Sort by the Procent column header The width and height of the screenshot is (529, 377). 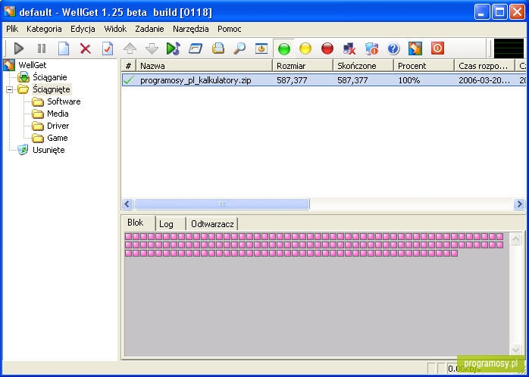[424, 66]
